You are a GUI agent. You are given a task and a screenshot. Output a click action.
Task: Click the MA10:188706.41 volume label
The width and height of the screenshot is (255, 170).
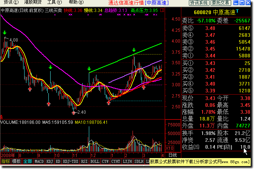click(x=91, y=122)
